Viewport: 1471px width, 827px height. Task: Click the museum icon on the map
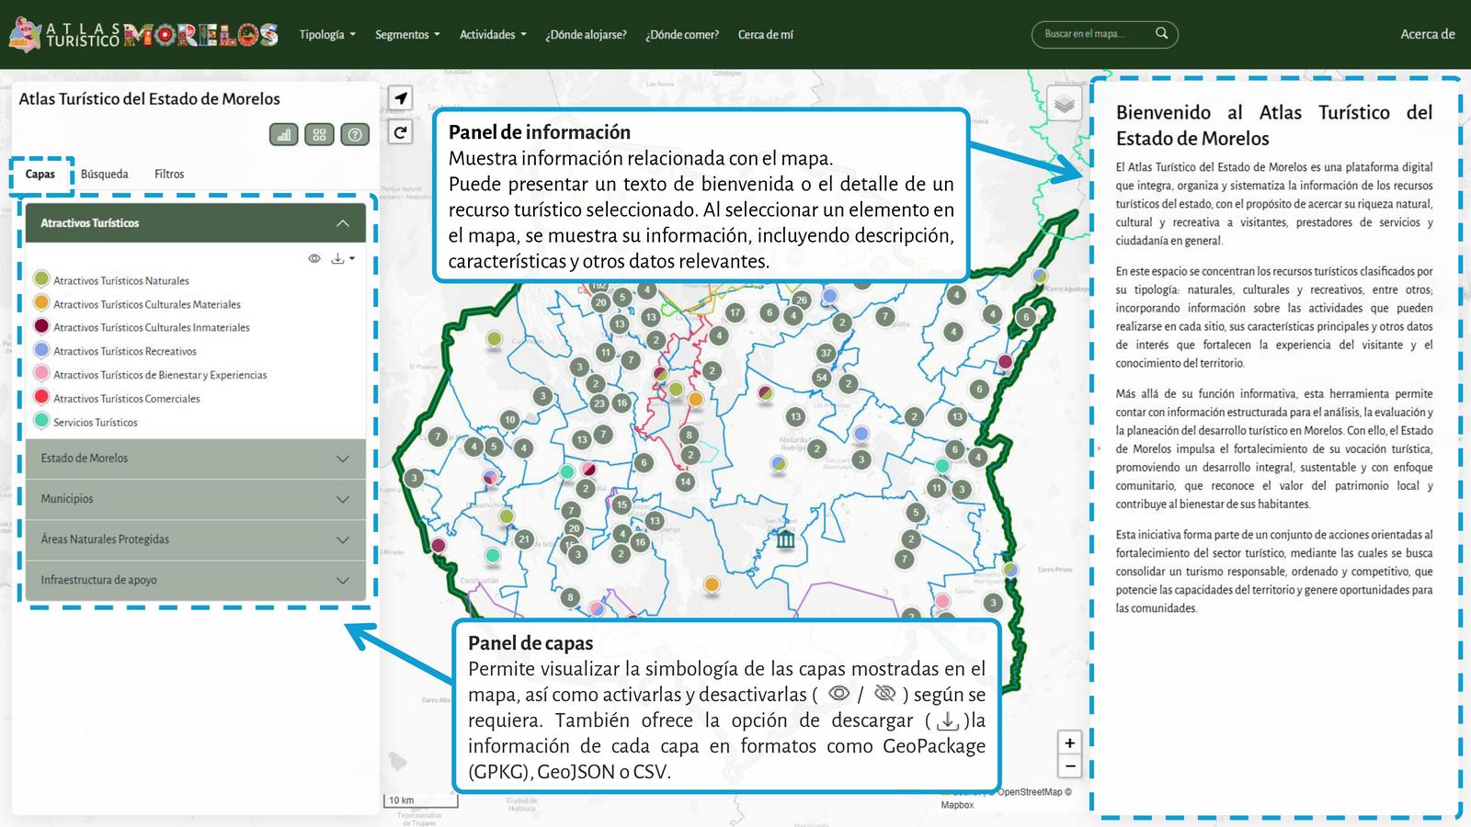pyautogui.click(x=785, y=539)
